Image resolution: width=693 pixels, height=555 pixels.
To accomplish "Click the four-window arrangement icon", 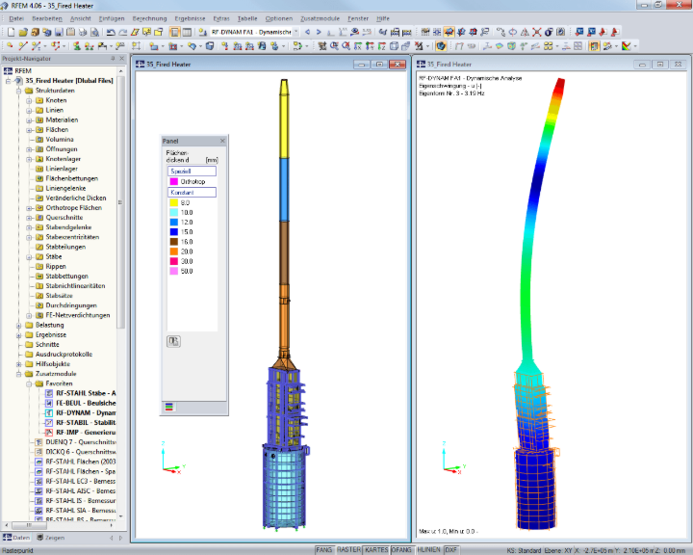I will [577, 46].
